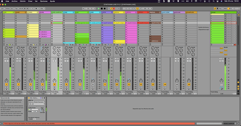Open the Edición menu
This screenshot has height=126, width=241.
tap(23, 1)
